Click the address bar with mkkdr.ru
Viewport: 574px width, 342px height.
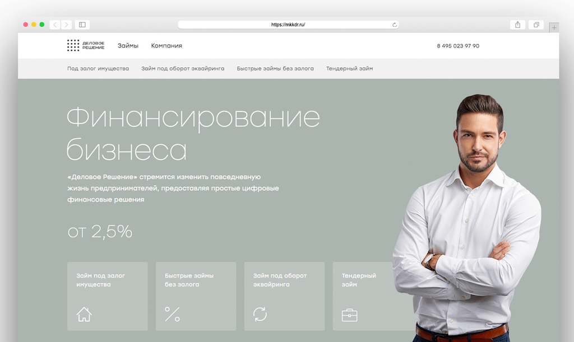pyautogui.click(x=288, y=25)
